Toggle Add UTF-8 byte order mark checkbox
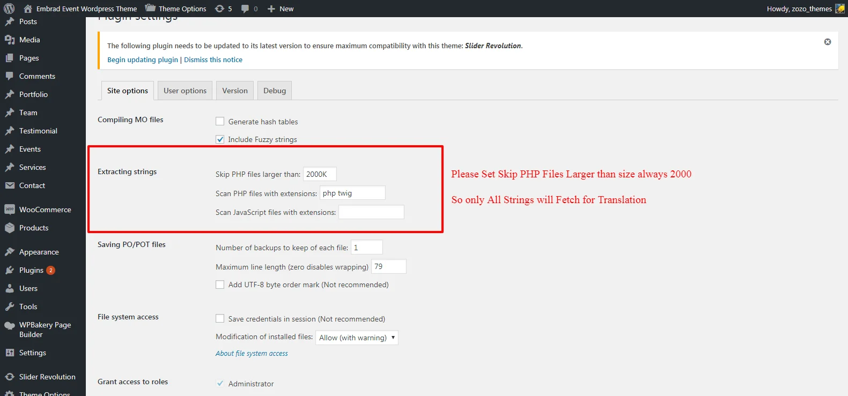848x396 pixels. click(220, 285)
